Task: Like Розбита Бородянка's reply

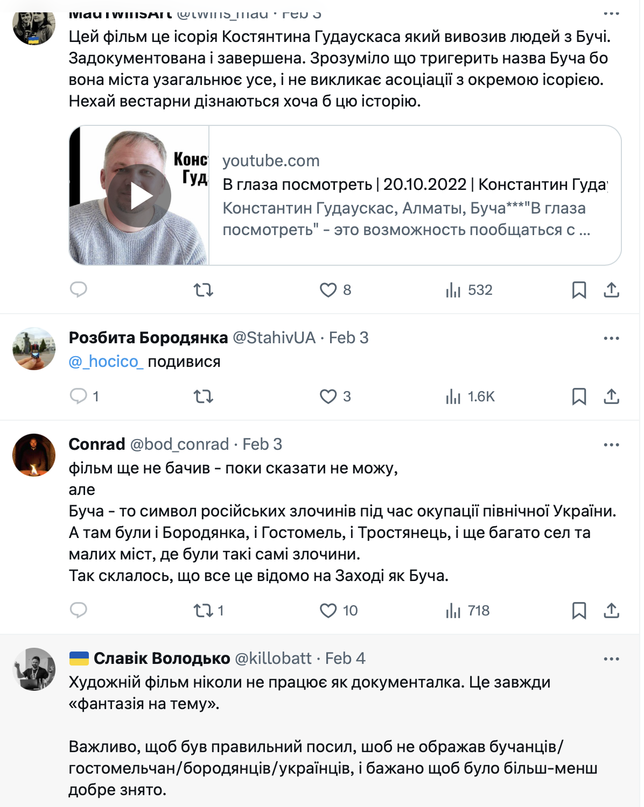Action: tap(330, 397)
